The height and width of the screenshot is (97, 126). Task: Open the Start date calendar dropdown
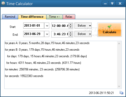pyautogui.click(x=47, y=26)
